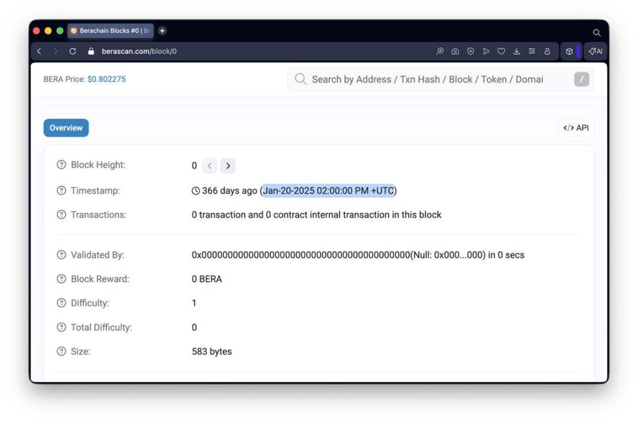Open the profile account icon

[547, 51]
